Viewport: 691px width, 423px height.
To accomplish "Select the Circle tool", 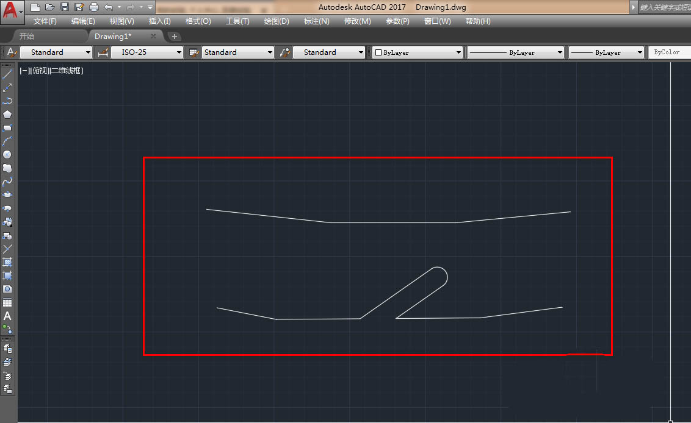I will (x=7, y=155).
